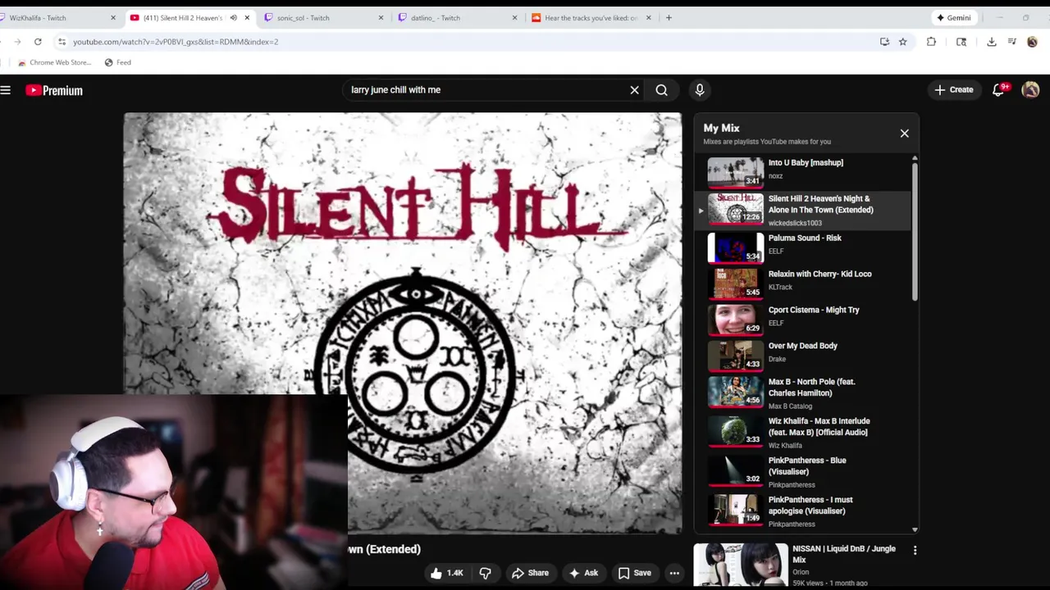Close the datlino_ Twitch tab

click(514, 17)
